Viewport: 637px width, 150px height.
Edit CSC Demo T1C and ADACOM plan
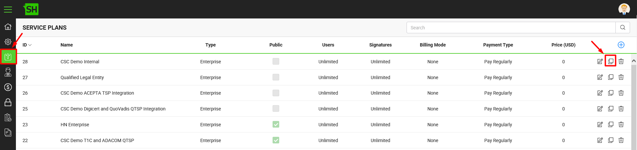click(600, 140)
